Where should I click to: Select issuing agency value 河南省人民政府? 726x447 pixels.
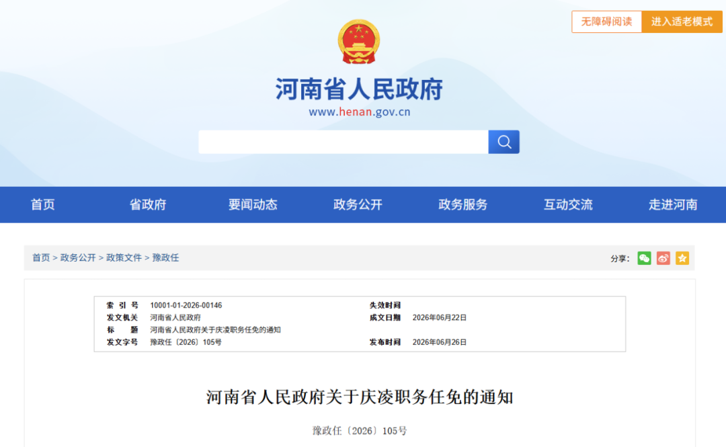(175, 318)
